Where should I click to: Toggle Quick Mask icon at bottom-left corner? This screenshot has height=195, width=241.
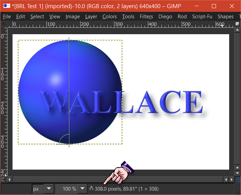(3, 179)
